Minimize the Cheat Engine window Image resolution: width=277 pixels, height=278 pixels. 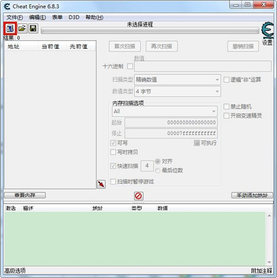click(236, 5)
